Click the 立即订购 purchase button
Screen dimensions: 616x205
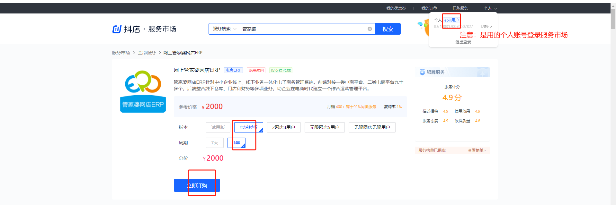click(197, 185)
